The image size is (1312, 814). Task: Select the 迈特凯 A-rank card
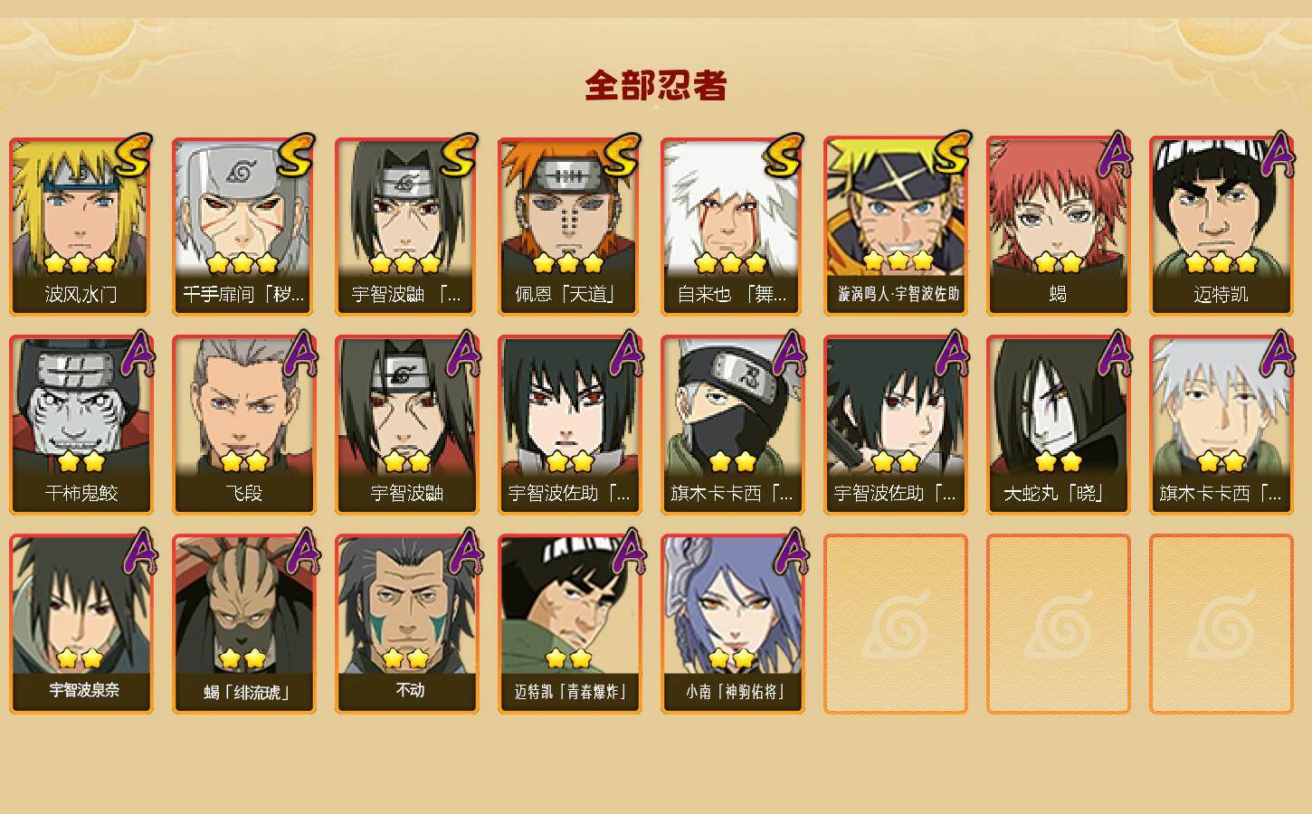1221,226
